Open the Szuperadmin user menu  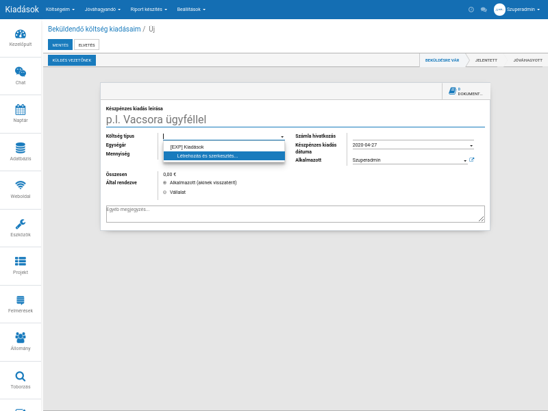(523, 10)
